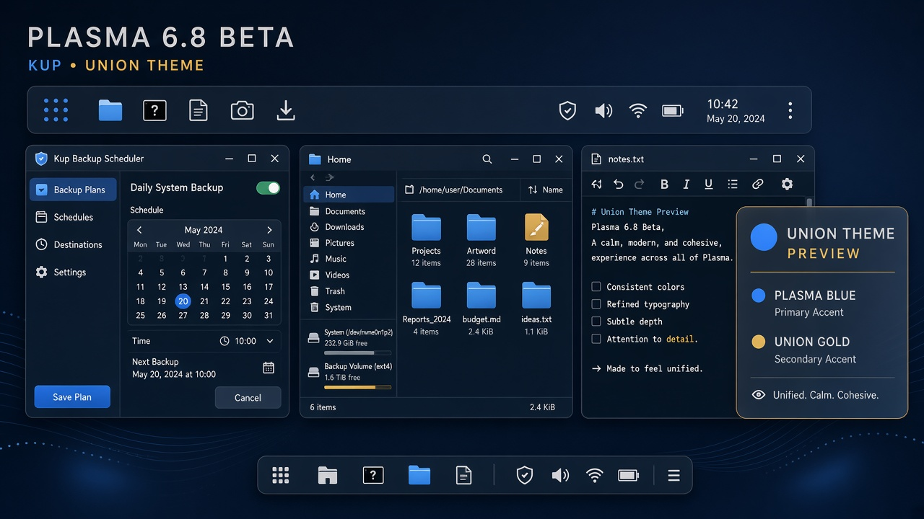Select the System nvme0n1p2 drive
This screenshot has height=519, width=924.
[x=349, y=340]
